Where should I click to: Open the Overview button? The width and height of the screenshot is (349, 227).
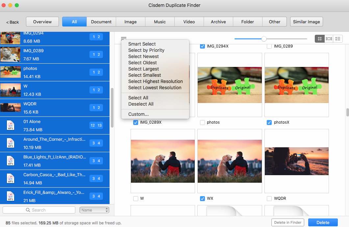42,22
